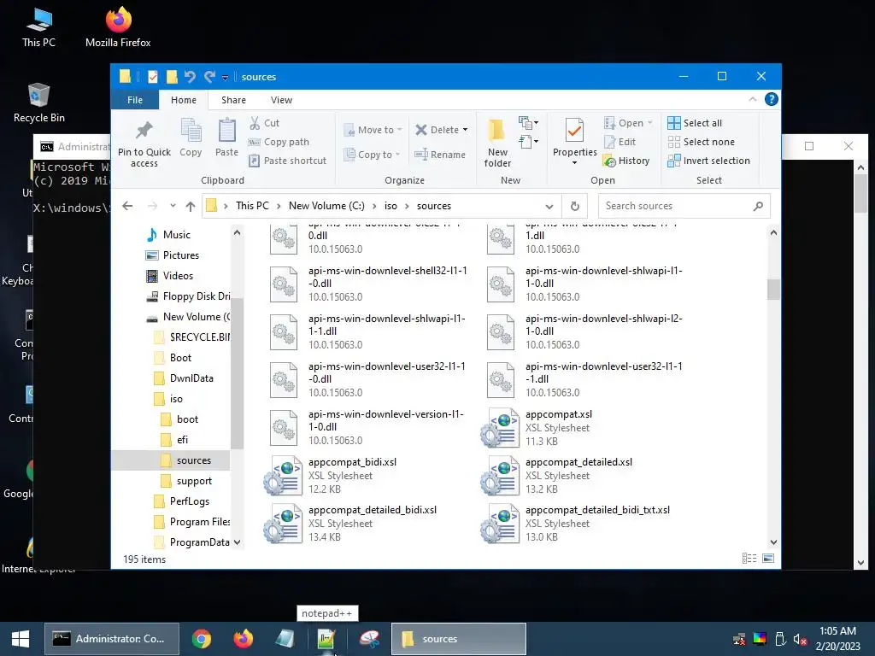Switch to large icons view layout
The image size is (875, 656).
(768, 559)
